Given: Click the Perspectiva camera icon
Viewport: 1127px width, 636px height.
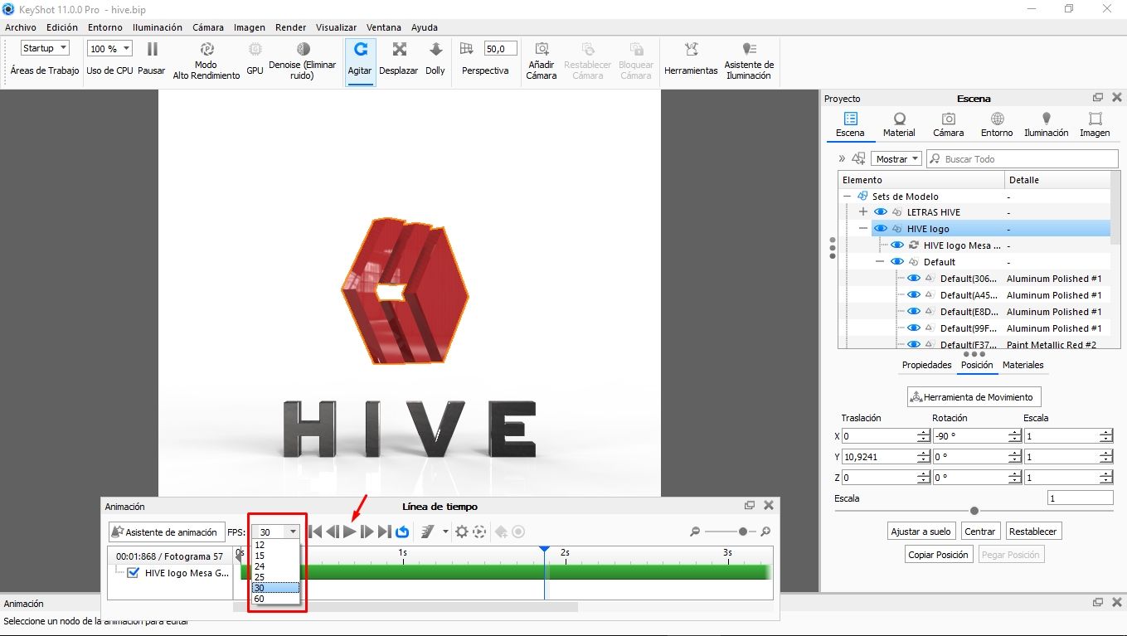Looking at the screenshot, I should [466, 49].
